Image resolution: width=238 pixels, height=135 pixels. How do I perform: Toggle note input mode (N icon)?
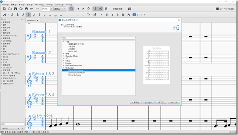click(4, 15)
